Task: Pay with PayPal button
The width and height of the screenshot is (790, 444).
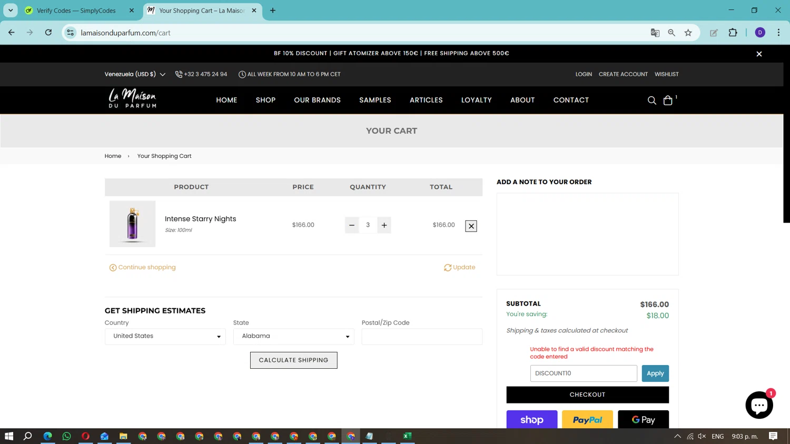Action: pos(588,419)
